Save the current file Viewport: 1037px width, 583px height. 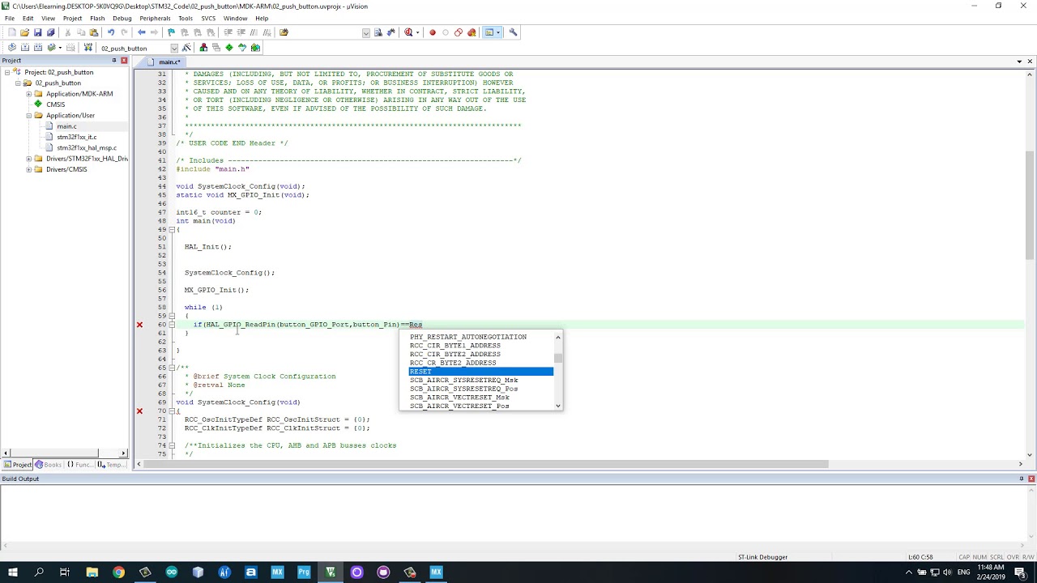[x=37, y=32]
